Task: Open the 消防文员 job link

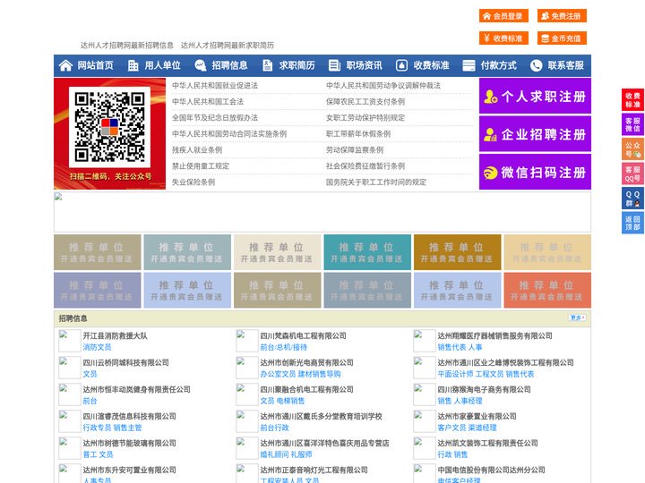Action: point(97,347)
